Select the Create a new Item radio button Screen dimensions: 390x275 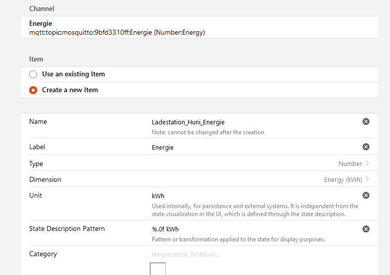tap(33, 90)
